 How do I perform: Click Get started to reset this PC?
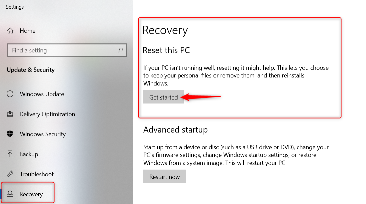coord(163,97)
